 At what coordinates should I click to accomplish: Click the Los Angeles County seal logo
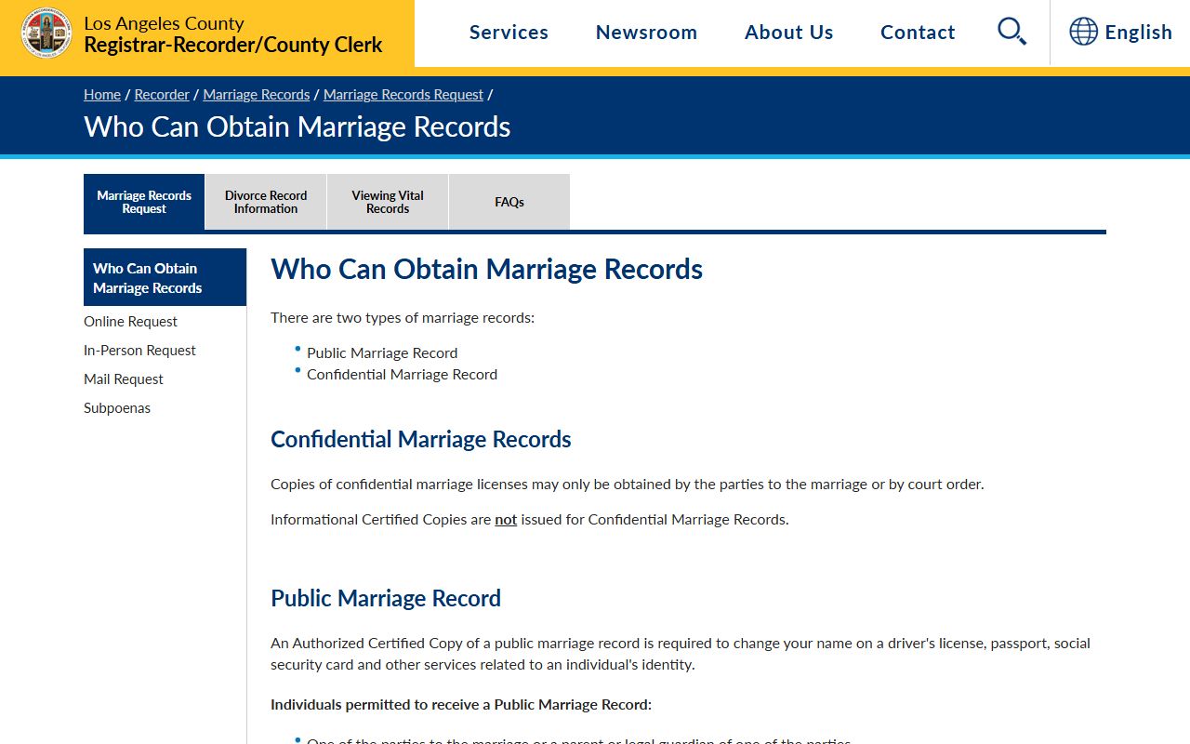46,33
